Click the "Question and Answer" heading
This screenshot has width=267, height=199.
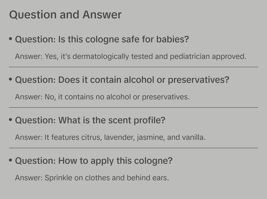[x=65, y=15]
